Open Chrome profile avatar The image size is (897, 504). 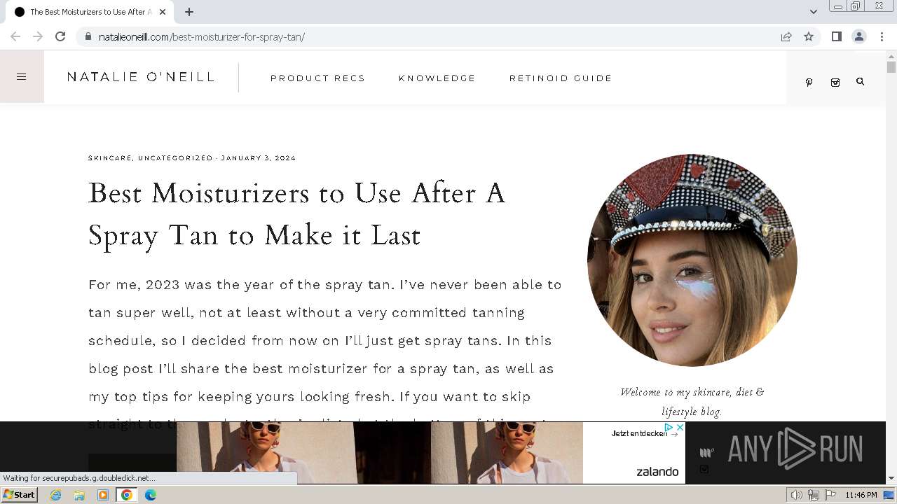coord(858,36)
